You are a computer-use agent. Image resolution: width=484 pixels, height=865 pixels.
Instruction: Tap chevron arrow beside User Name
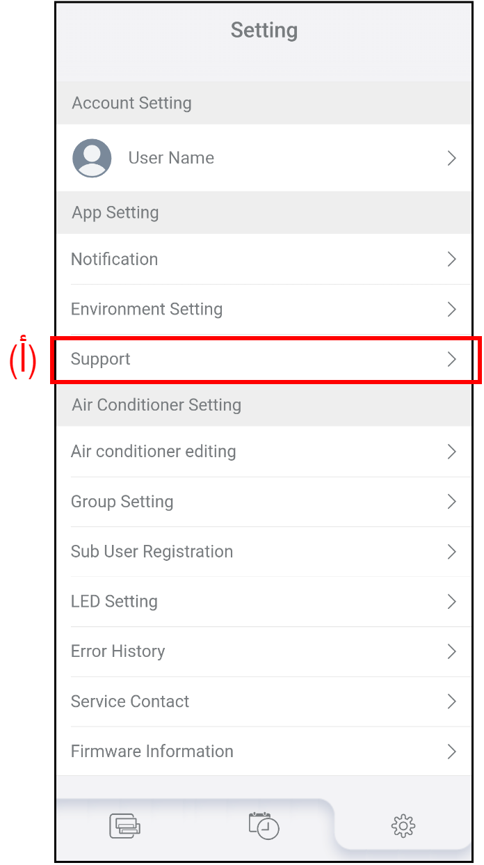(451, 158)
